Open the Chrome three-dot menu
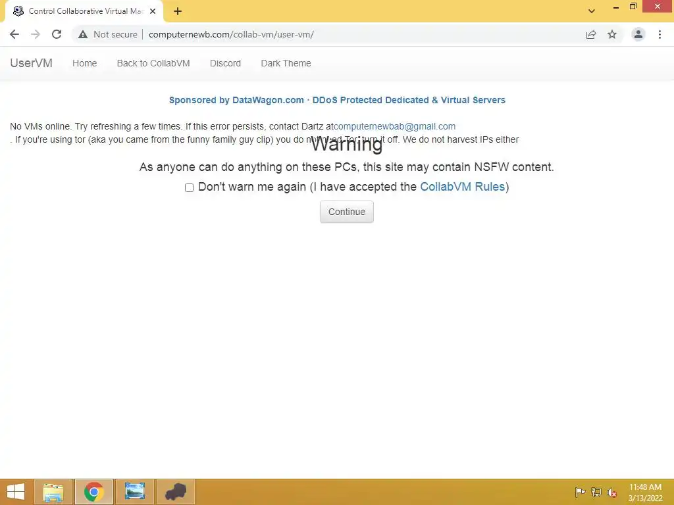 coord(660,34)
